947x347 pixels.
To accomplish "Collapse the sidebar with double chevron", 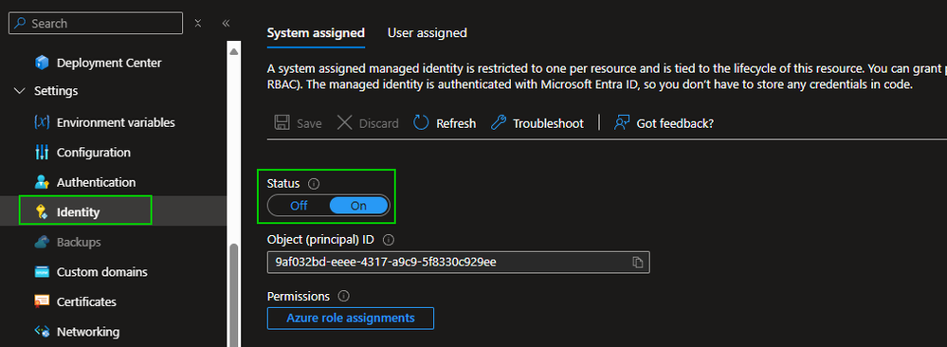I will (226, 24).
